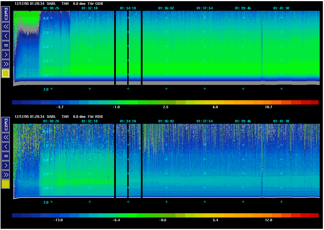Click single-right arrow in the GDB panel

pyautogui.click(x=6, y=55)
